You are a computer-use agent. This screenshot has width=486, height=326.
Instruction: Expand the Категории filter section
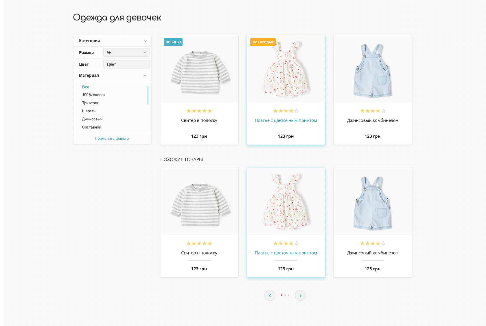point(113,41)
